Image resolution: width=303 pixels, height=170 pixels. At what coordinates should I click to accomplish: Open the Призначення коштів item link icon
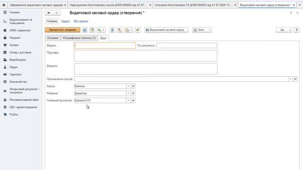295,79
